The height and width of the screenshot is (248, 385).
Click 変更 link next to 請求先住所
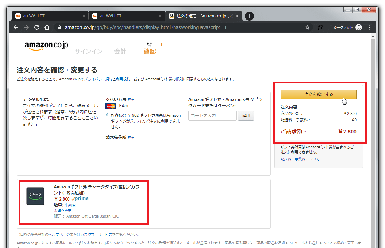click(x=131, y=138)
